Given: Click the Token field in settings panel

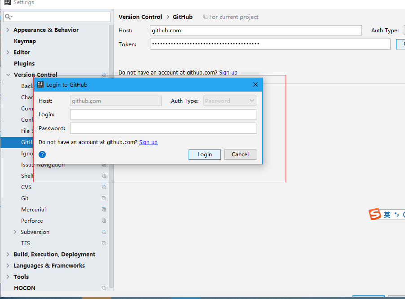Looking at the screenshot, I should point(270,44).
